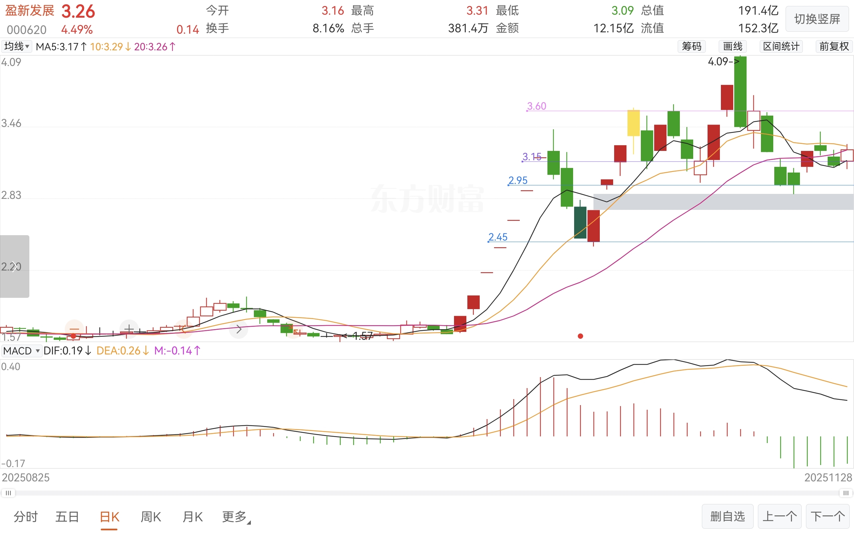Toggle 画线 drawing mode

pyautogui.click(x=732, y=47)
